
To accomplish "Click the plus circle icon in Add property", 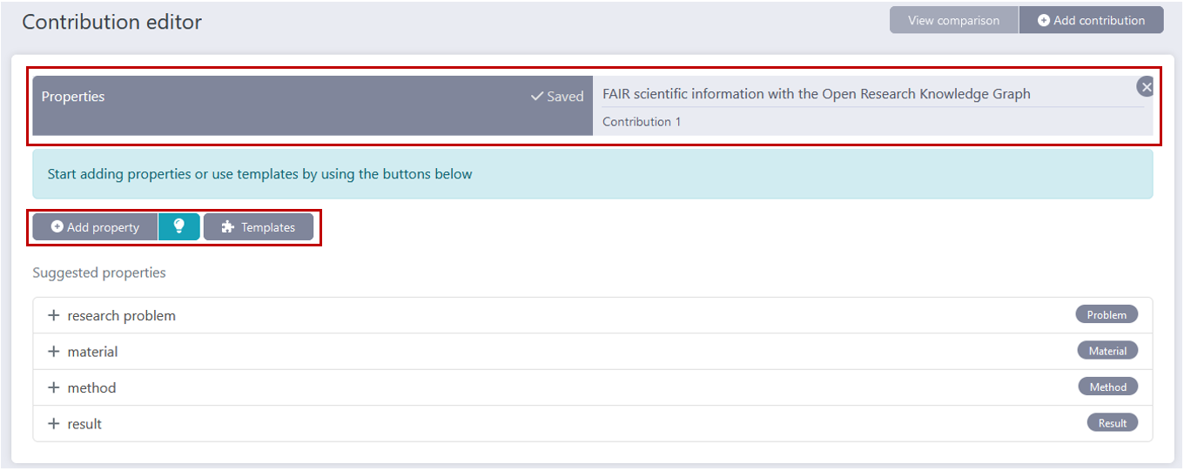I will click(57, 227).
